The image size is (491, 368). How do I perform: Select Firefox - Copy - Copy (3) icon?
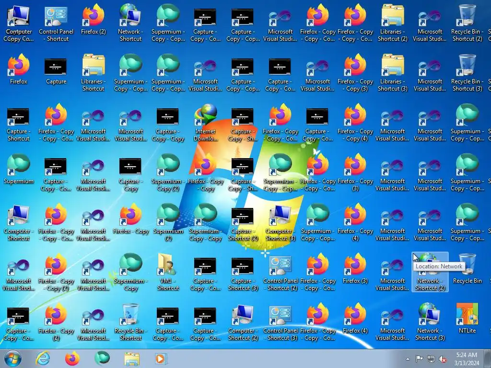(355, 72)
